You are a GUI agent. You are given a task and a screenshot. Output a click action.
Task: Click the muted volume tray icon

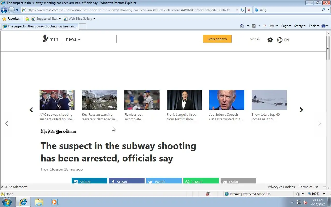305,202
